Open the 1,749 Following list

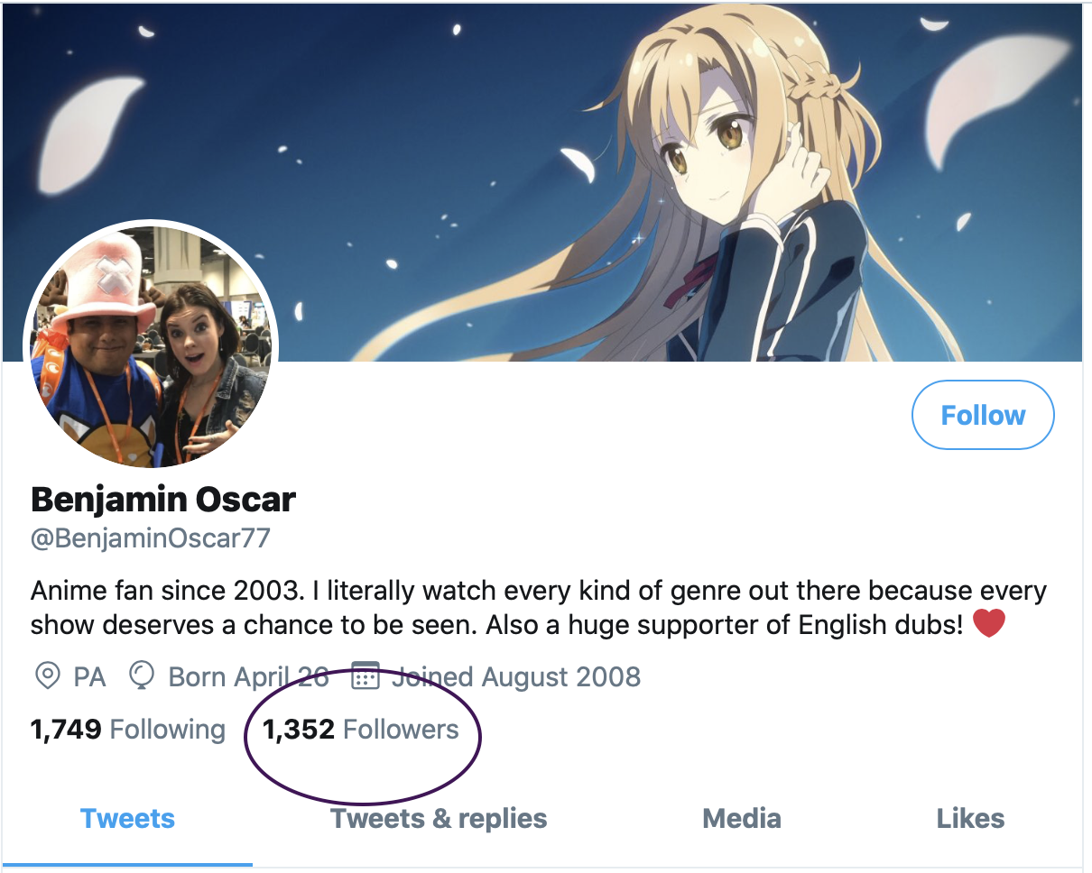click(128, 730)
